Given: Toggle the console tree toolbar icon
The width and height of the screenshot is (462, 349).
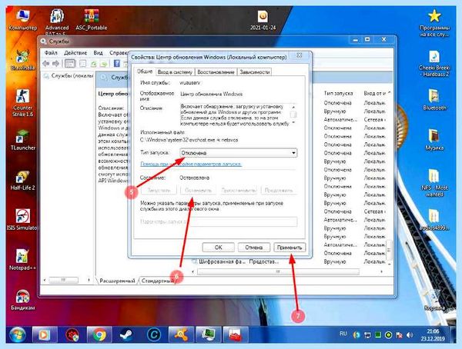Looking at the screenshot, I should [x=70, y=63].
